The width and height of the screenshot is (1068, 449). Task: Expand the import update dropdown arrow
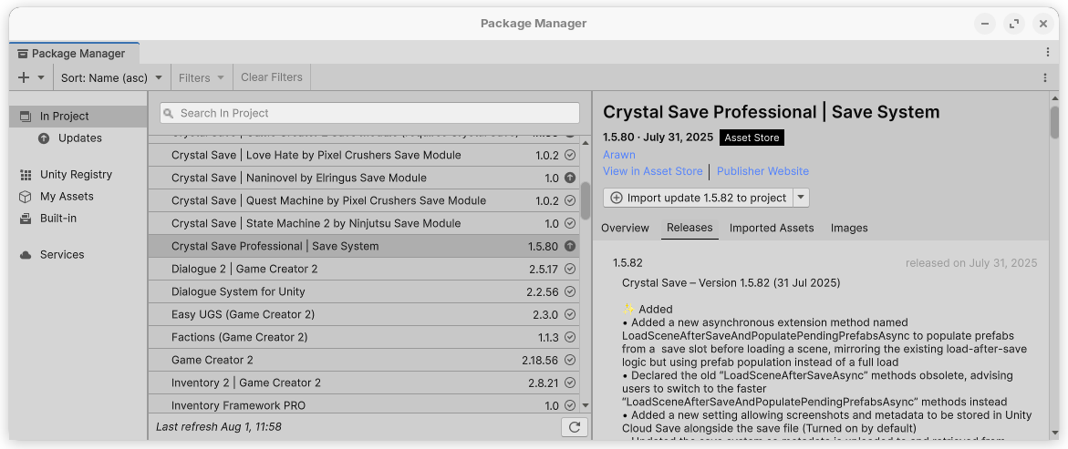coord(801,198)
